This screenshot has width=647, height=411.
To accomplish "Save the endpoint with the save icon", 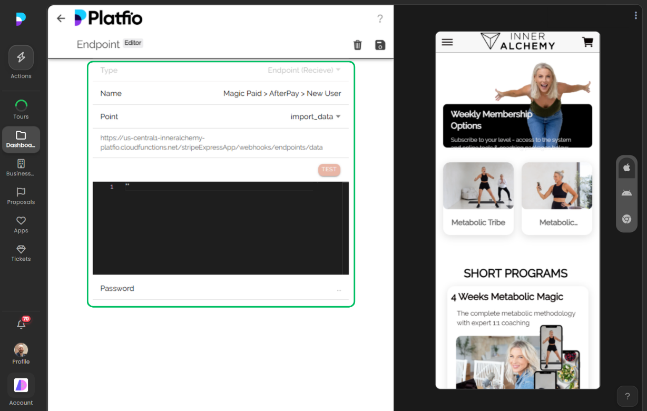I will point(380,45).
